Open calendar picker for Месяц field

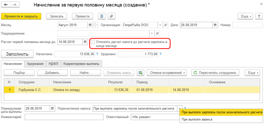90,25
